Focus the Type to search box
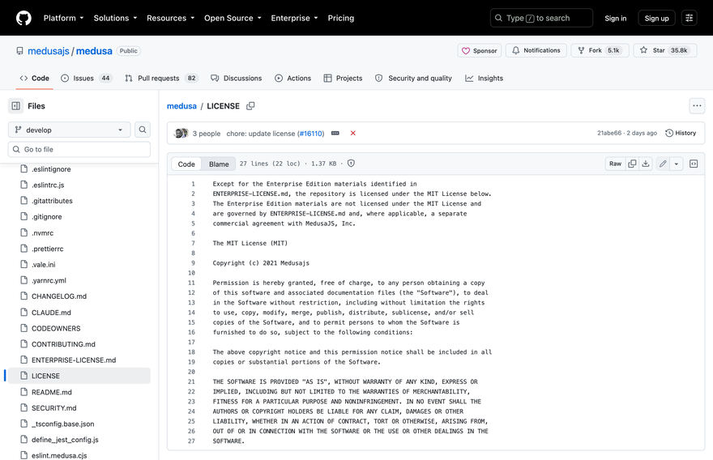This screenshot has width=713, height=460. [x=541, y=18]
